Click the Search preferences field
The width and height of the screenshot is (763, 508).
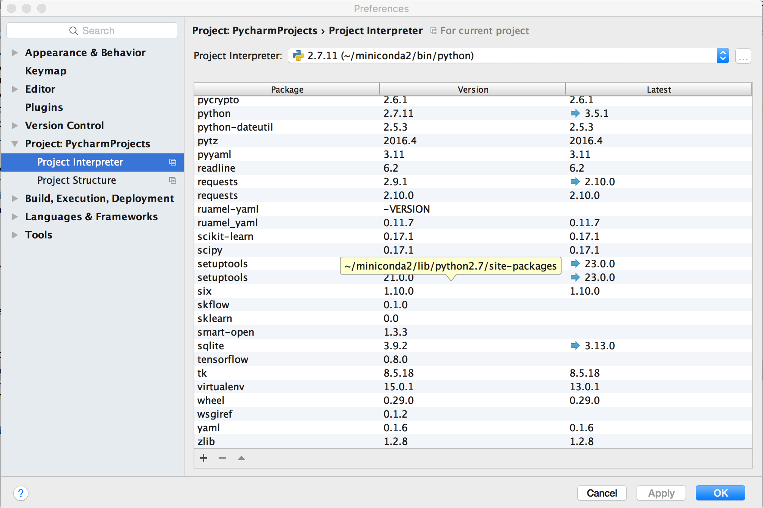pyautogui.click(x=92, y=30)
